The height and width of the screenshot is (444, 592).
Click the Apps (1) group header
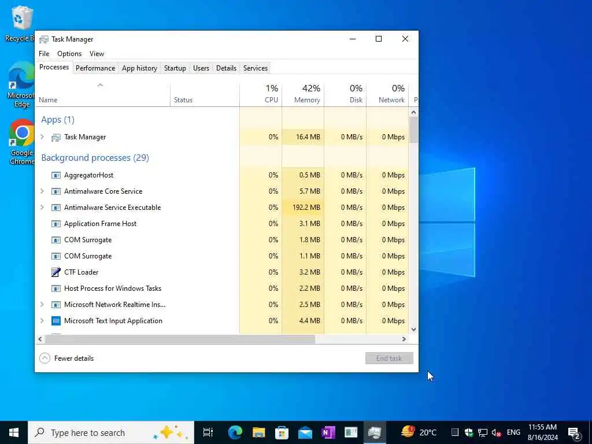[x=58, y=120]
